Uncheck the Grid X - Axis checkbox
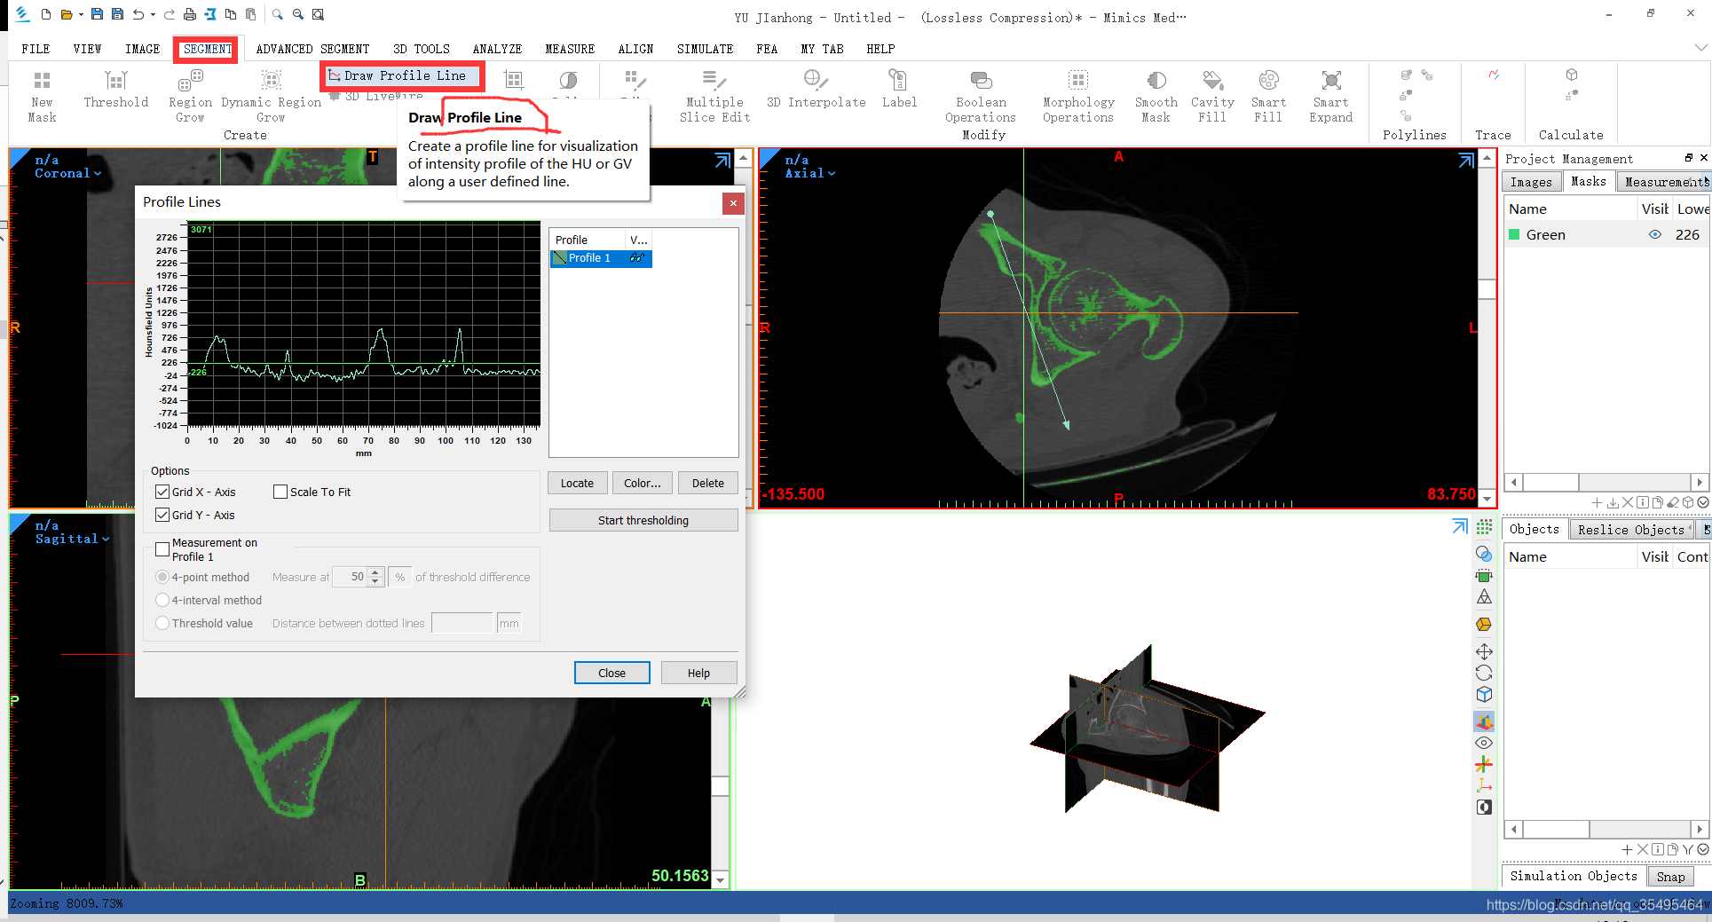 (x=162, y=492)
